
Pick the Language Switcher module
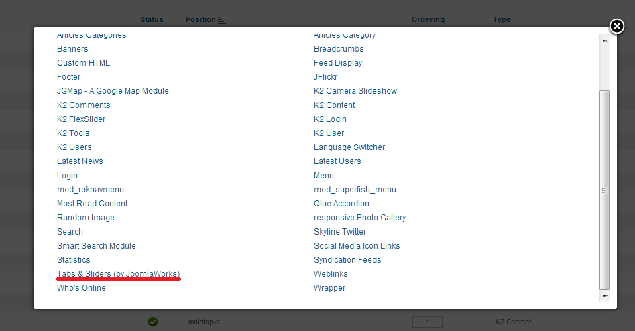(349, 147)
